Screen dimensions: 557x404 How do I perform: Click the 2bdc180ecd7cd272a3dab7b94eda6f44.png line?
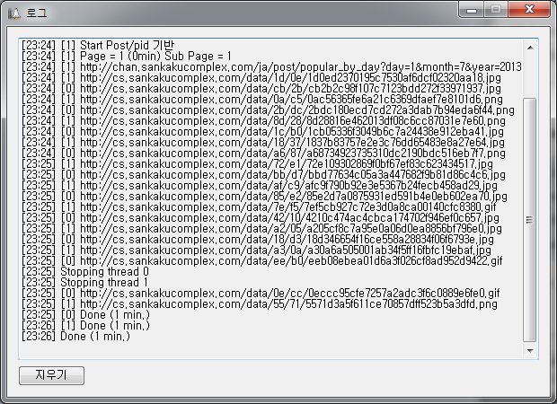[x=268, y=110]
